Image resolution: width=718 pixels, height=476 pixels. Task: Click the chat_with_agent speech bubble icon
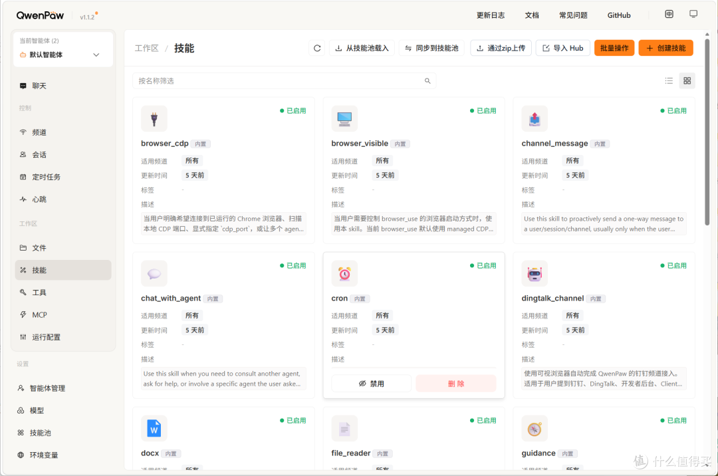154,274
